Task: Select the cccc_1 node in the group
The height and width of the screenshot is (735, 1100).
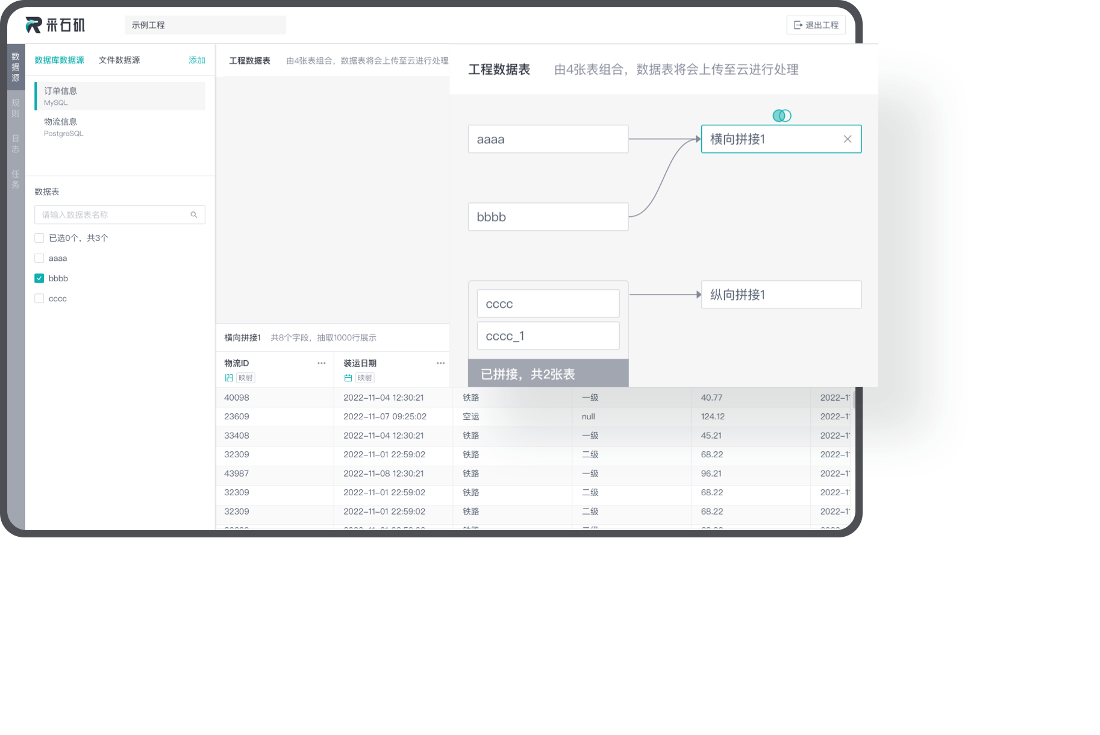Action: (x=548, y=336)
